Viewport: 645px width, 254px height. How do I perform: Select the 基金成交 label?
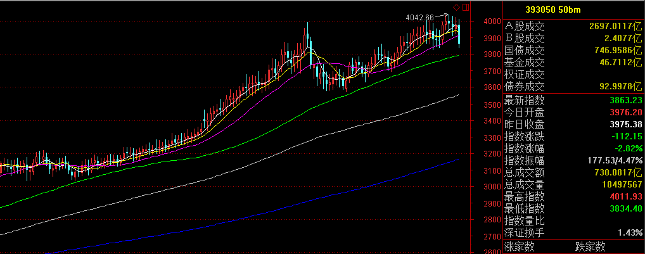tap(525, 63)
